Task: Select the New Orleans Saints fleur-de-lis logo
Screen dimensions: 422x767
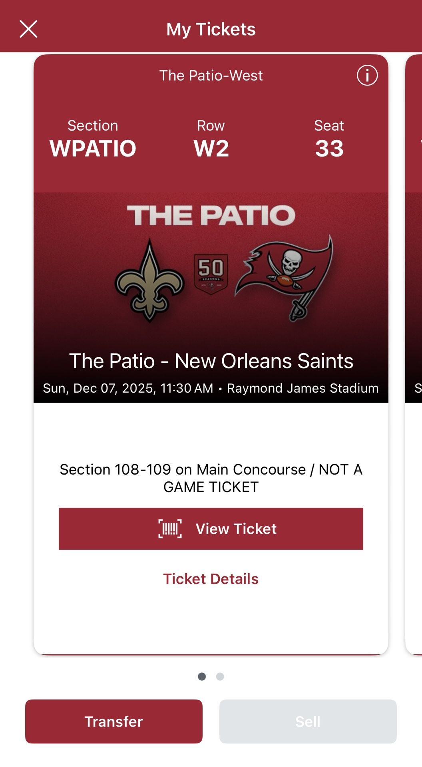Action: pyautogui.click(x=150, y=280)
